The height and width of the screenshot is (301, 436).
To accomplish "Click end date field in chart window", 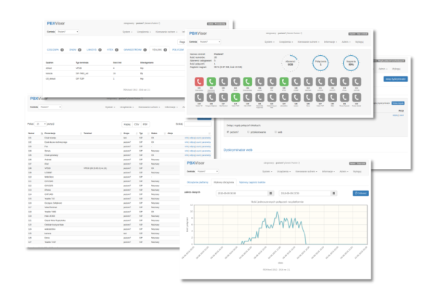I will click(x=305, y=193).
